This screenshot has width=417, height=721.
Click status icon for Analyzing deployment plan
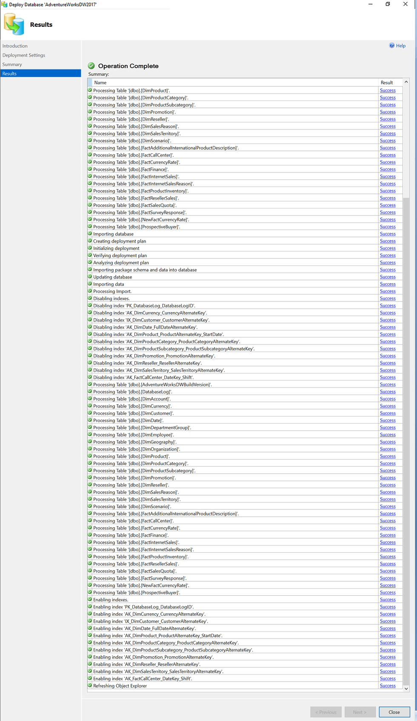coord(90,262)
